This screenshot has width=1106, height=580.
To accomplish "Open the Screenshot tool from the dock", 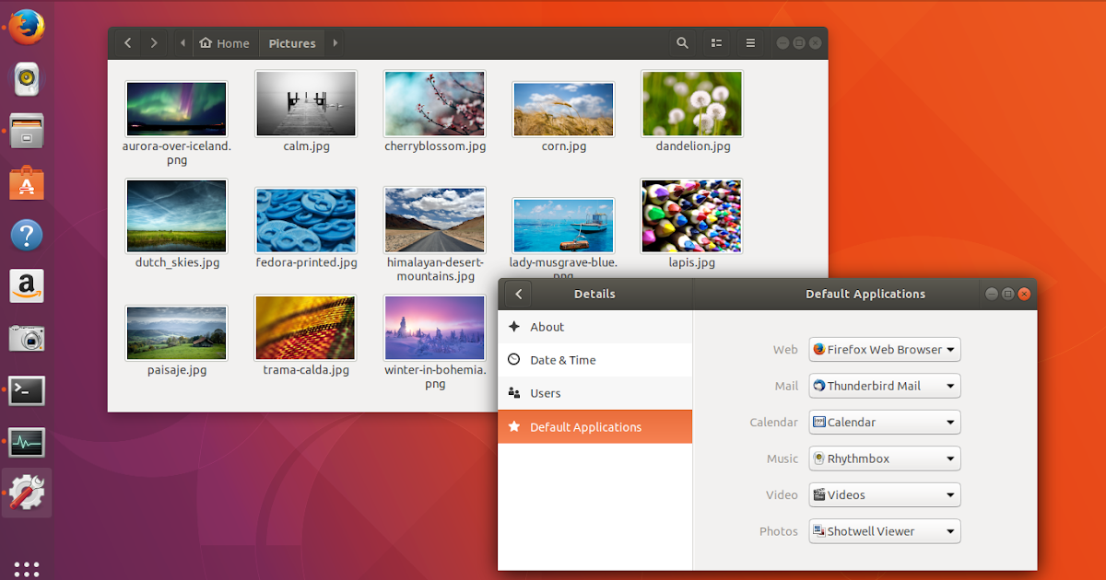I will 27,338.
